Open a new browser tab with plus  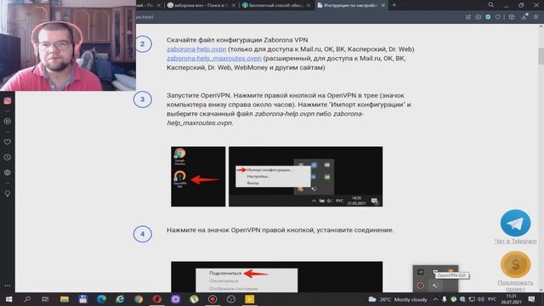(x=394, y=5)
